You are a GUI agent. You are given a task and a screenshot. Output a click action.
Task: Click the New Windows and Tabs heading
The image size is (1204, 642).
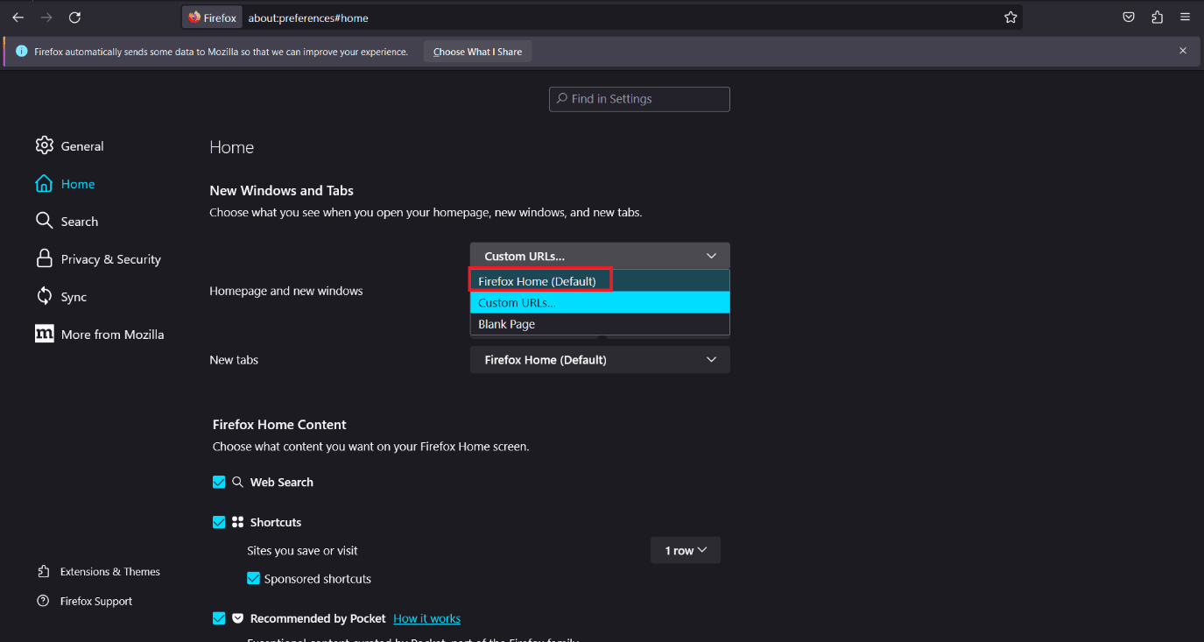point(281,190)
